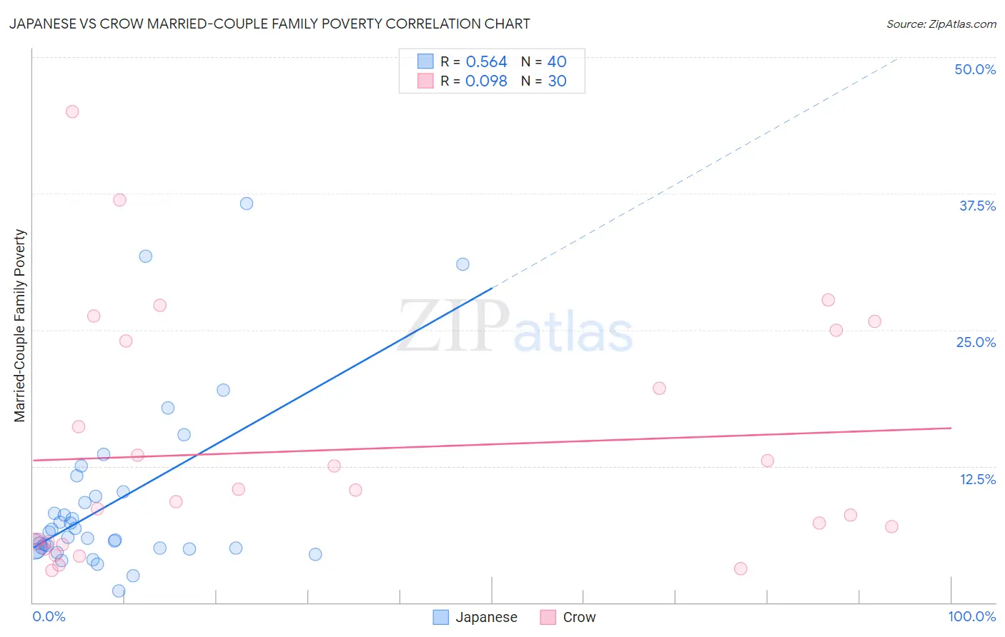1005x637 pixels.
Task: Click the lowest blue data point near 1%
Action: [x=119, y=591]
